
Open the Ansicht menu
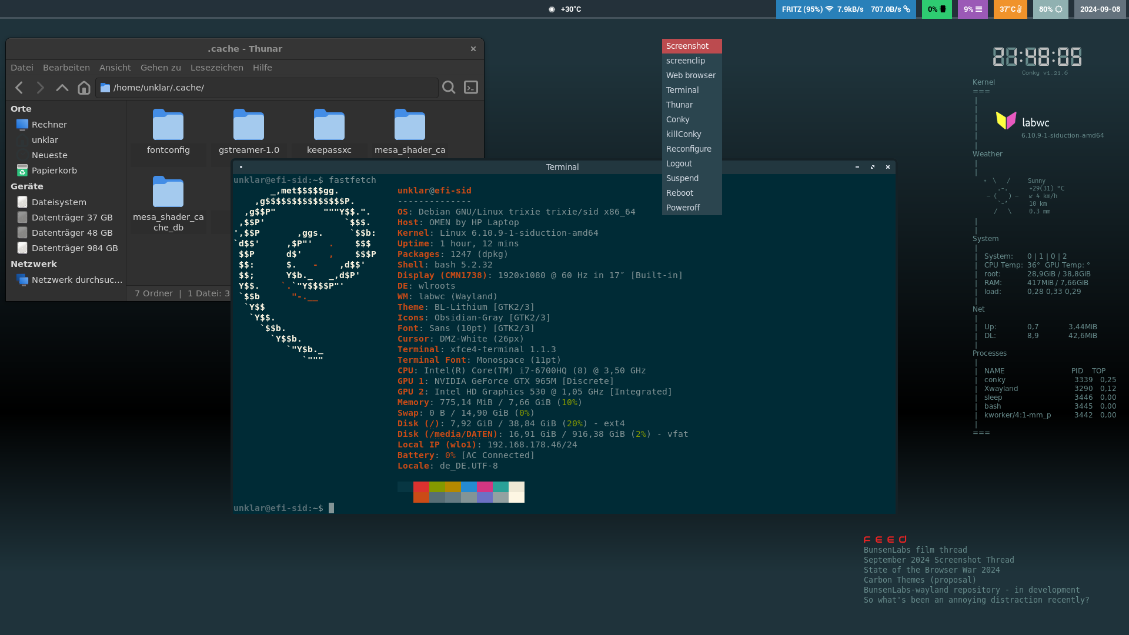point(115,68)
